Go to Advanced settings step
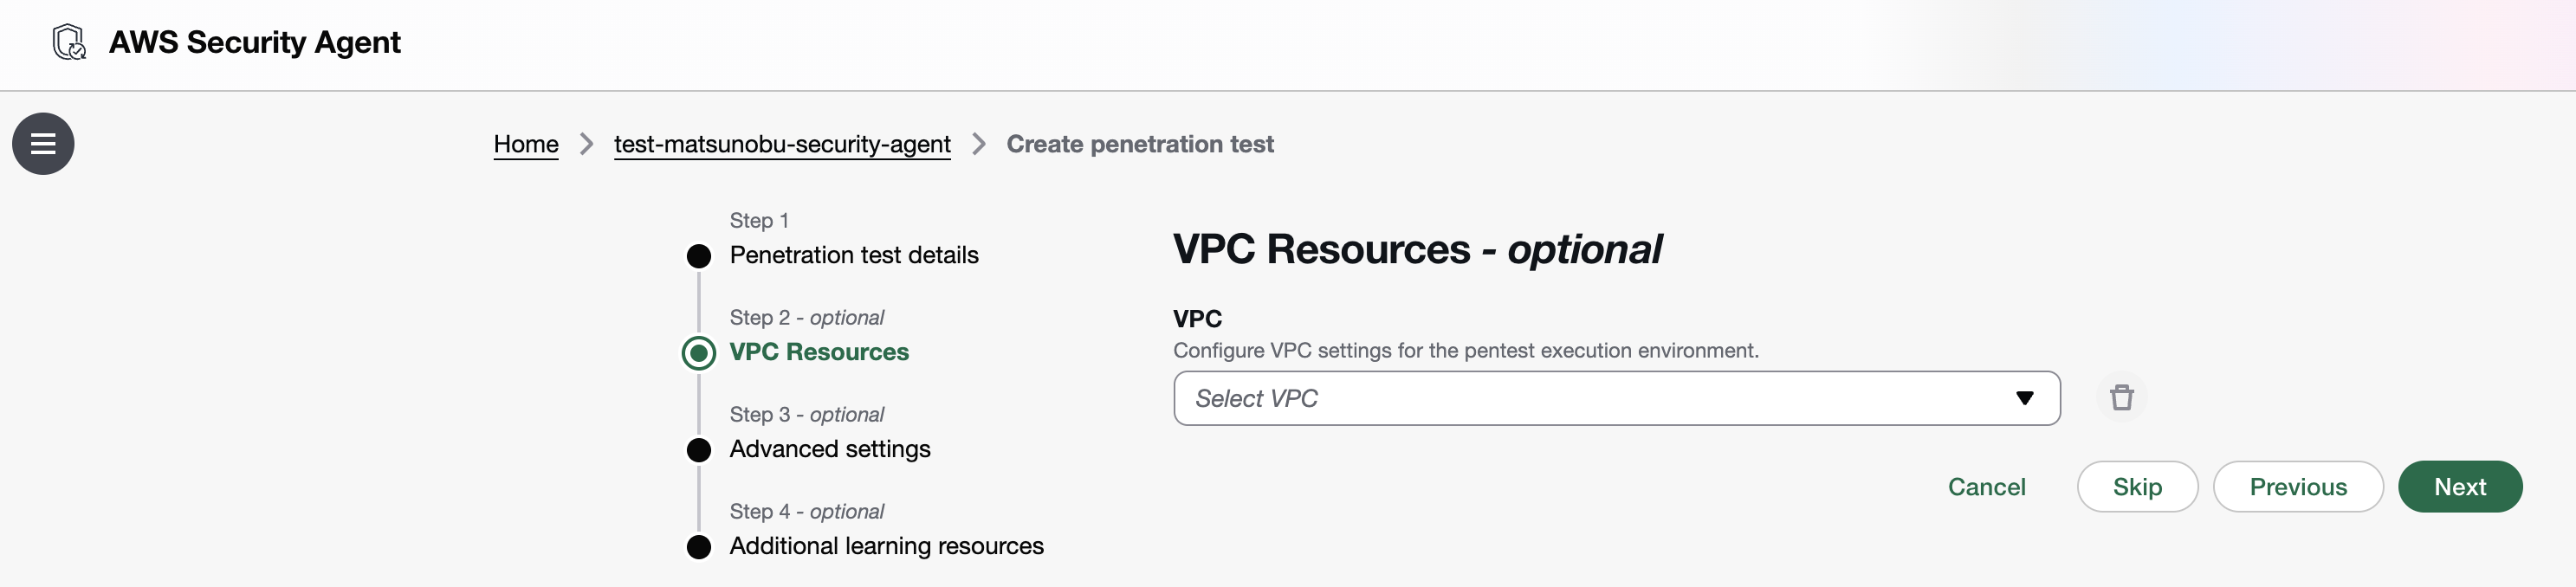 [x=830, y=449]
